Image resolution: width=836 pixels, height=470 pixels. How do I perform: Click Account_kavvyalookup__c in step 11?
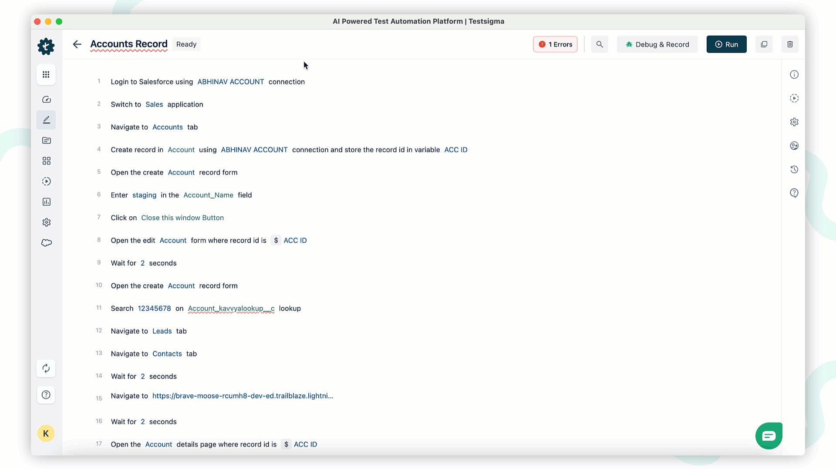[x=231, y=309]
